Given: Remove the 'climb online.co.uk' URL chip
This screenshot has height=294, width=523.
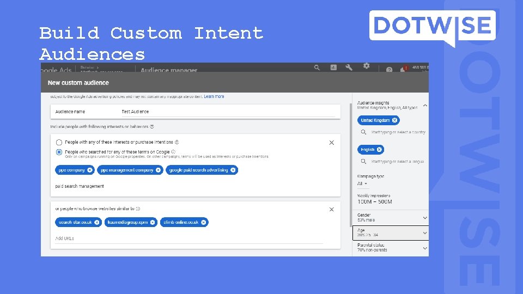Looking at the screenshot, I should click(x=203, y=222).
